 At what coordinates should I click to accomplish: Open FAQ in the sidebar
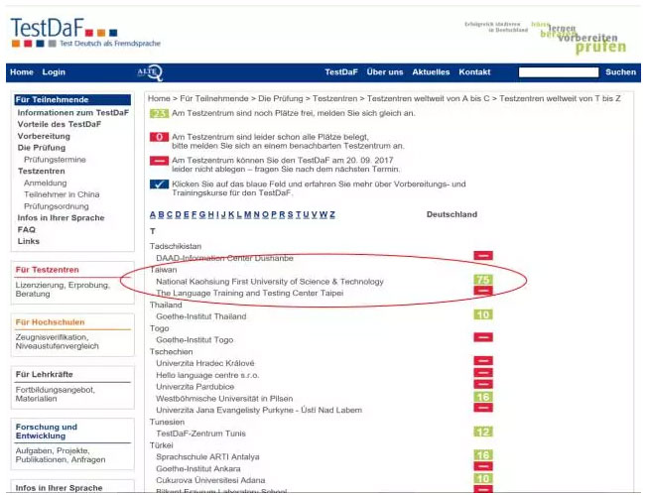tap(27, 230)
